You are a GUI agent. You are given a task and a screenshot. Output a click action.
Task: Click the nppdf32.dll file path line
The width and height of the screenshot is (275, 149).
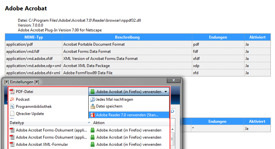click(79, 20)
